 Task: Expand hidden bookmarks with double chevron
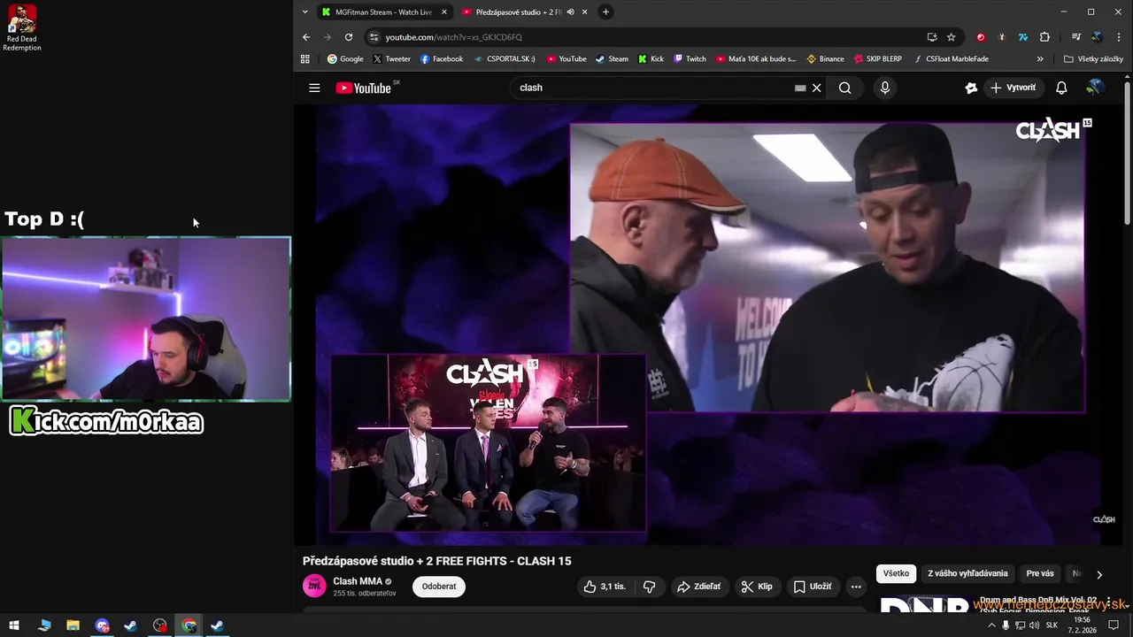(x=1040, y=59)
